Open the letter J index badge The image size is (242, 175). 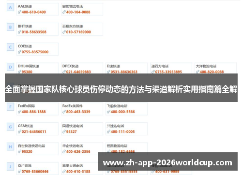(10, 167)
